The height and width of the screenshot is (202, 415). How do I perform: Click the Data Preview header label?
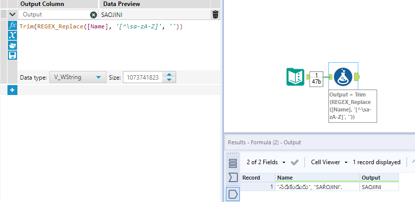(121, 4)
